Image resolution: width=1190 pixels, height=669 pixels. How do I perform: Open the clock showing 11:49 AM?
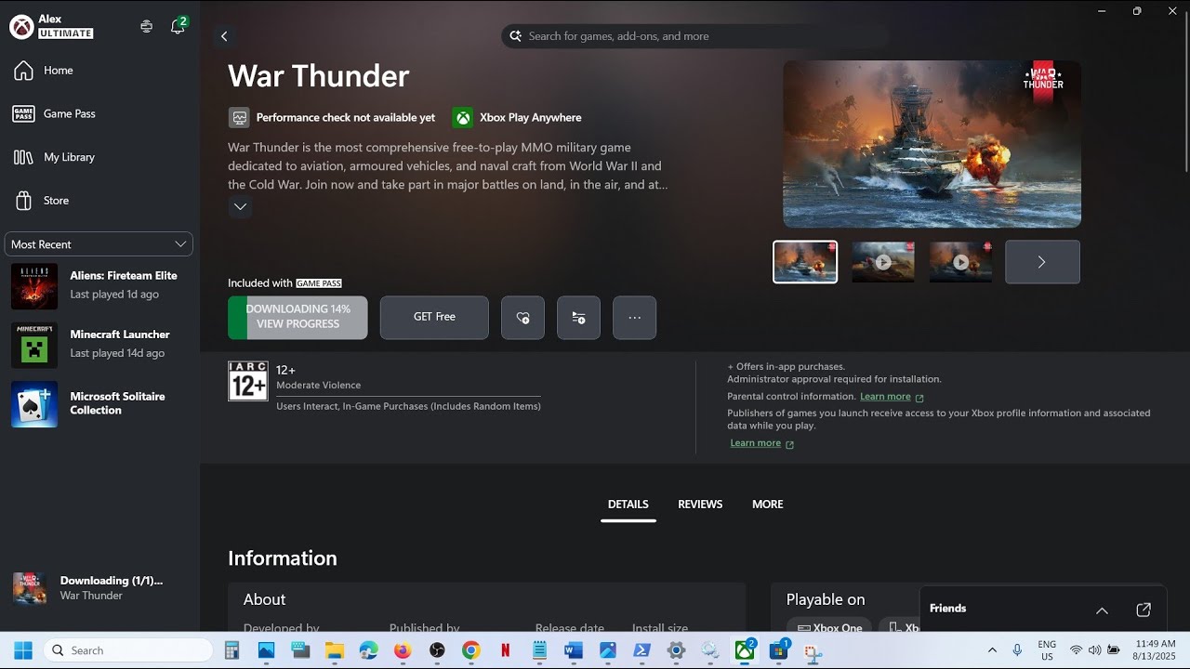click(x=1156, y=650)
